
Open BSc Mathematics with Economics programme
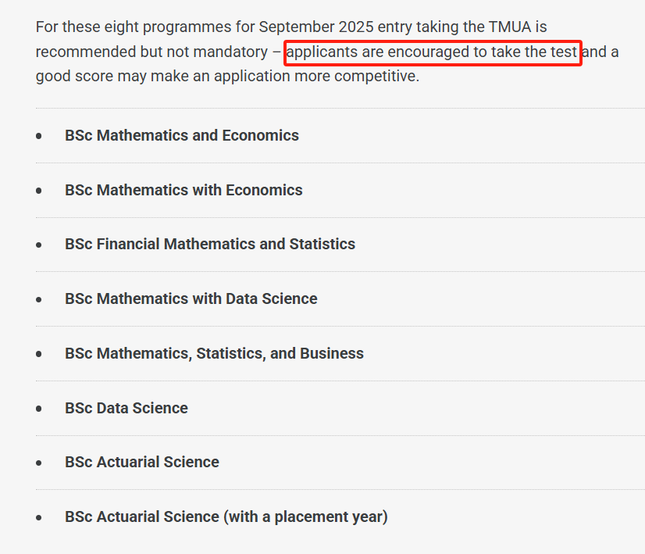click(x=184, y=190)
